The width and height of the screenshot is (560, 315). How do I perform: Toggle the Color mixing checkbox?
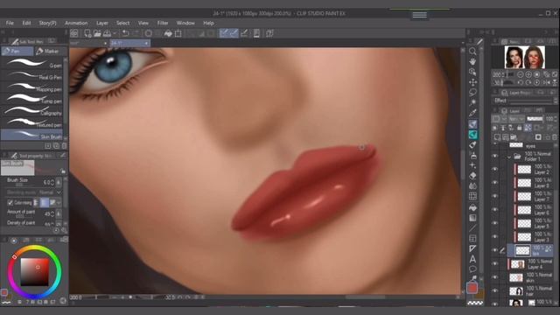click(x=10, y=202)
